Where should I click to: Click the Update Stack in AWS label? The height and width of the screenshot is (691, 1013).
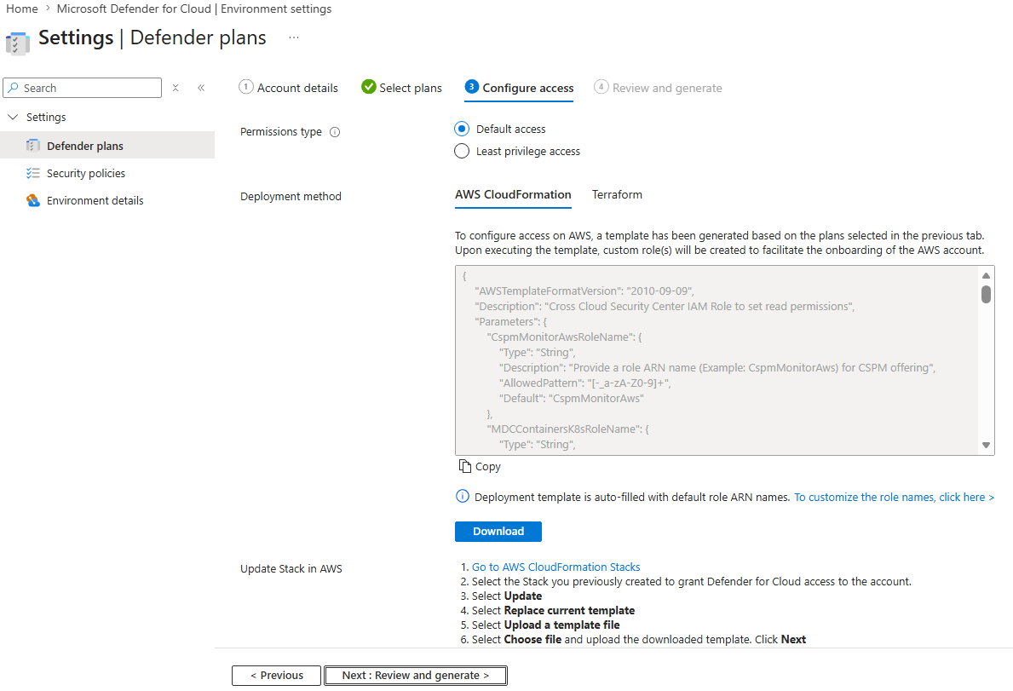click(x=291, y=569)
